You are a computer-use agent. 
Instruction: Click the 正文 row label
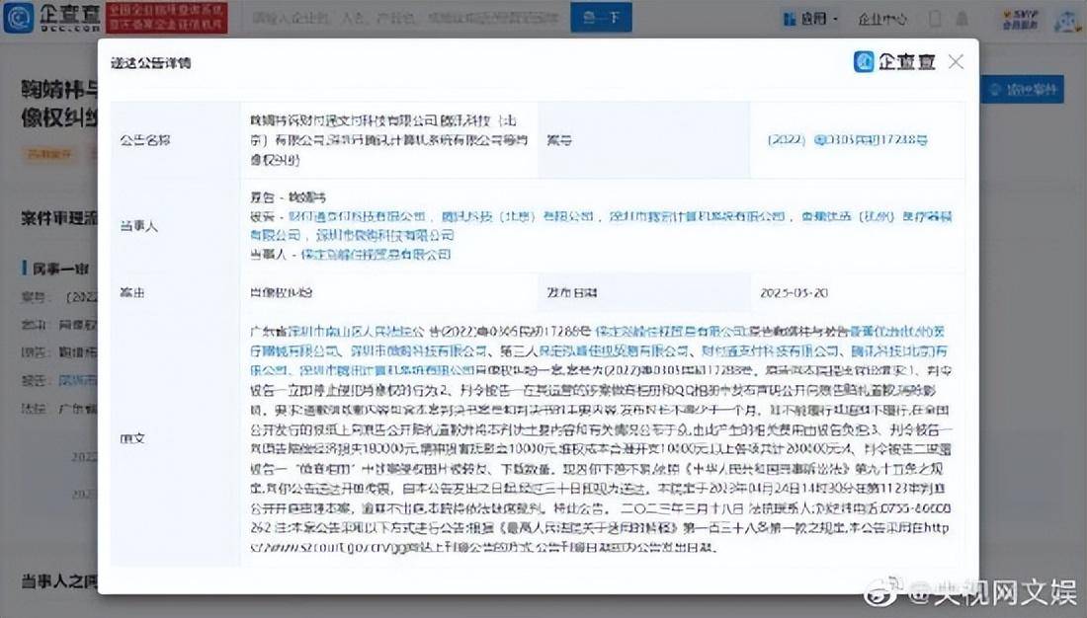point(132,438)
